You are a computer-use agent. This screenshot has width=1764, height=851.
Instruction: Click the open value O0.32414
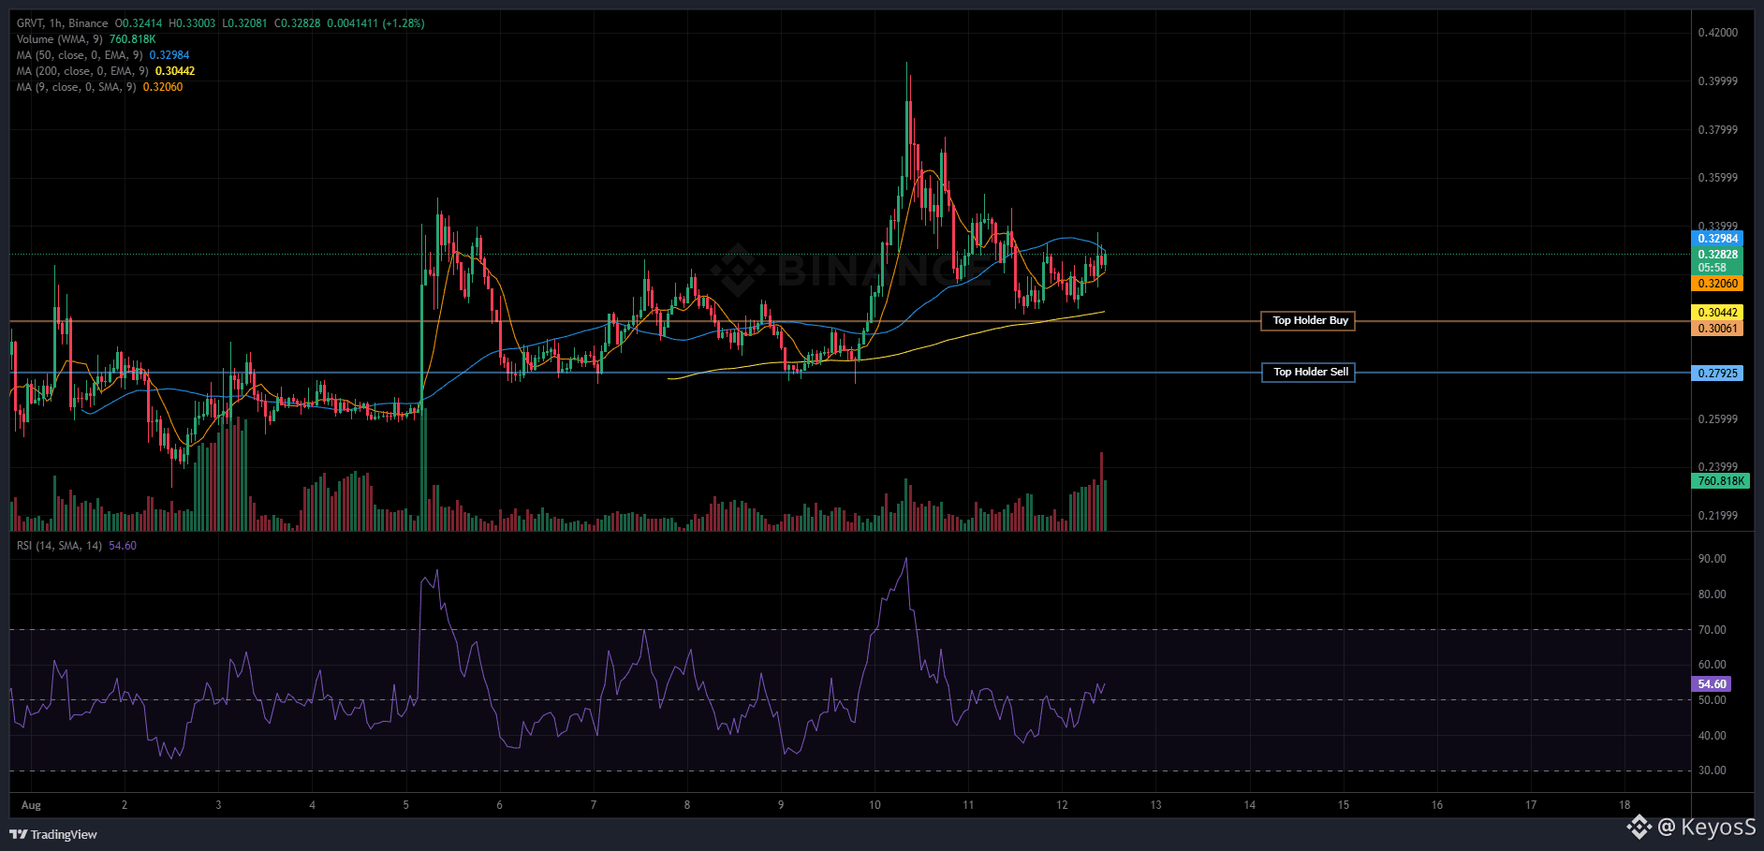click(x=139, y=23)
